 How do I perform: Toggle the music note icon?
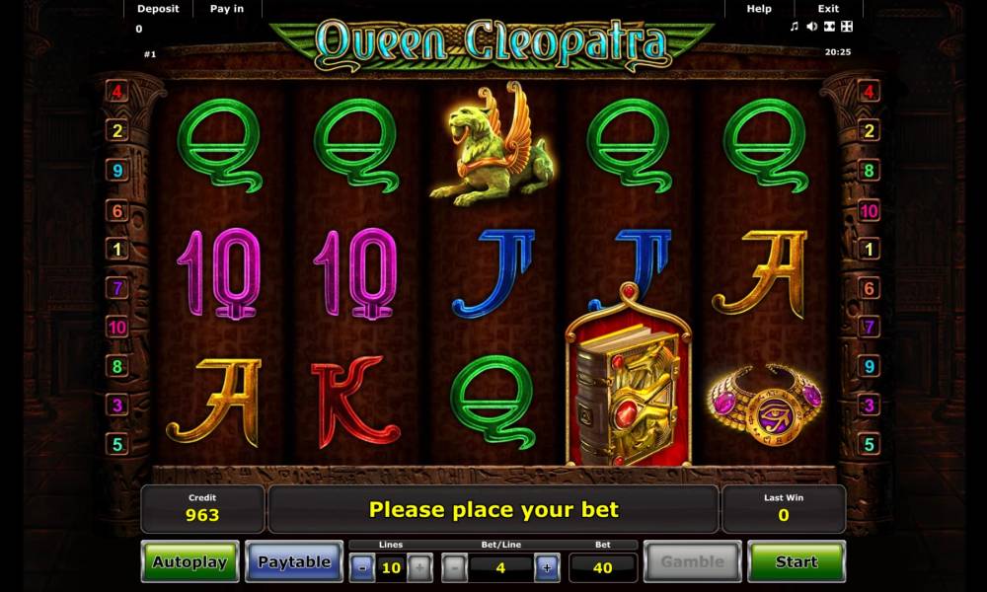(x=794, y=27)
